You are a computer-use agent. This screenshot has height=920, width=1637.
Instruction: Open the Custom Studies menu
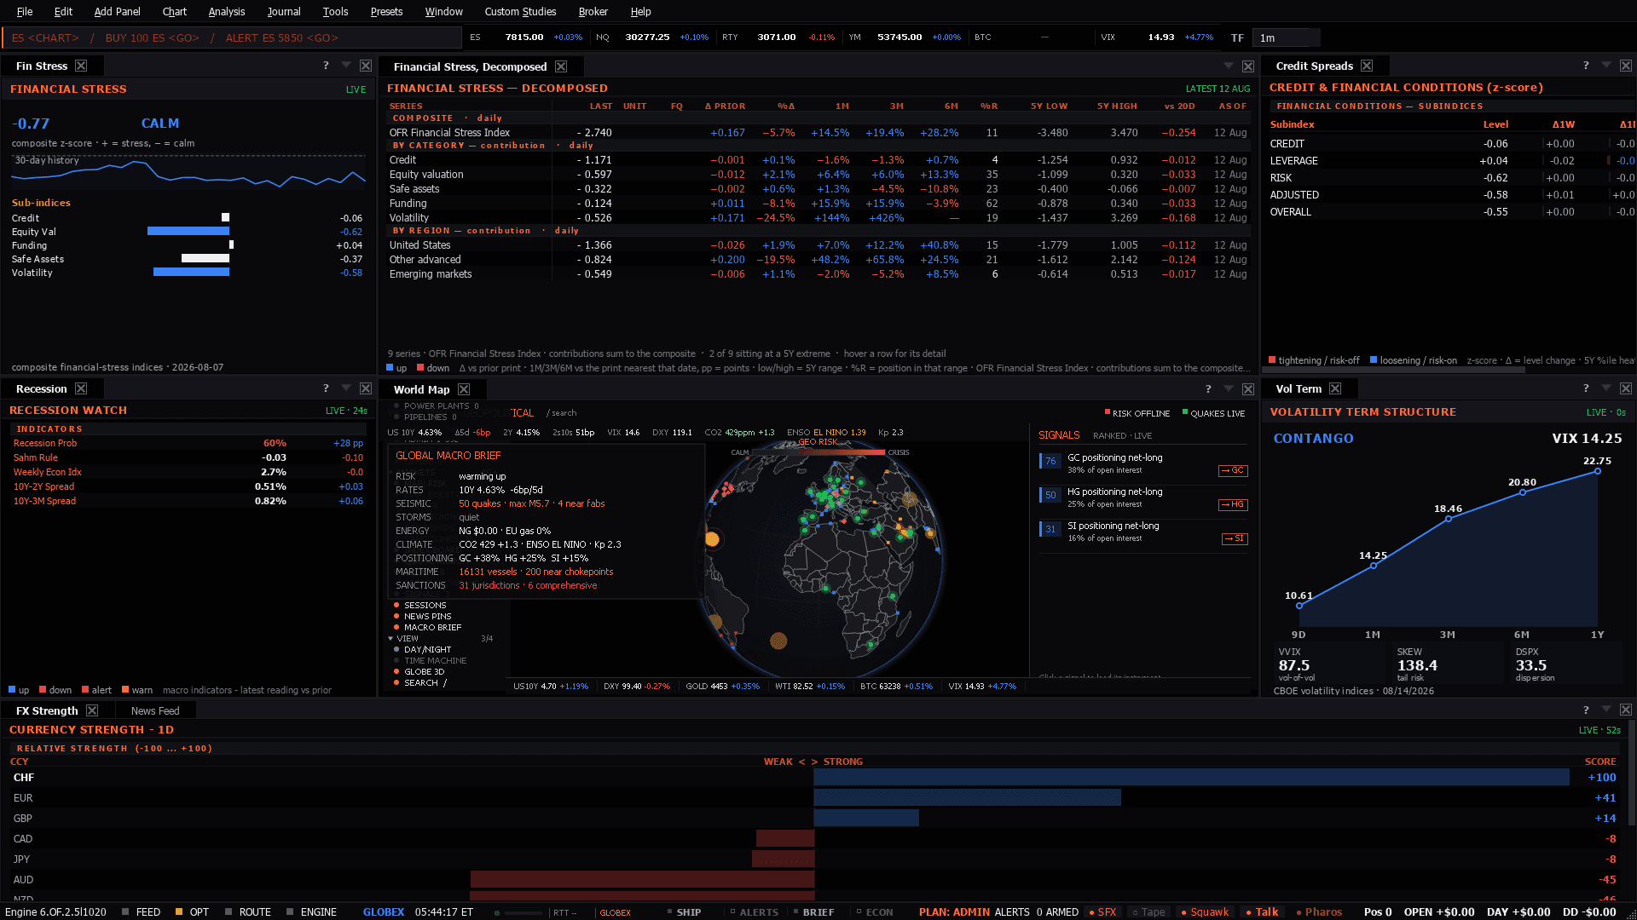520,11
